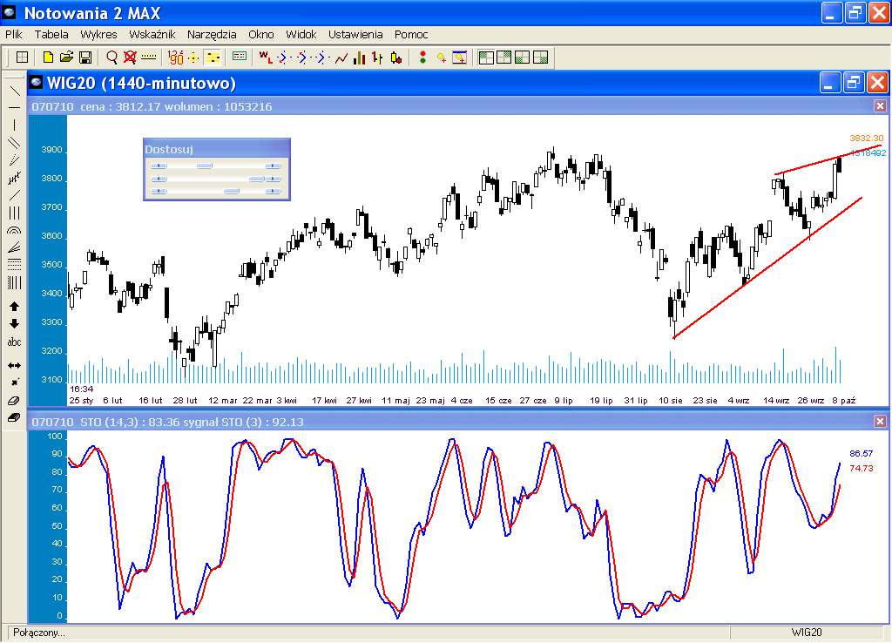Minimize the WIG20 chart child window
Image resolution: width=892 pixels, height=643 pixels.
coord(830,83)
